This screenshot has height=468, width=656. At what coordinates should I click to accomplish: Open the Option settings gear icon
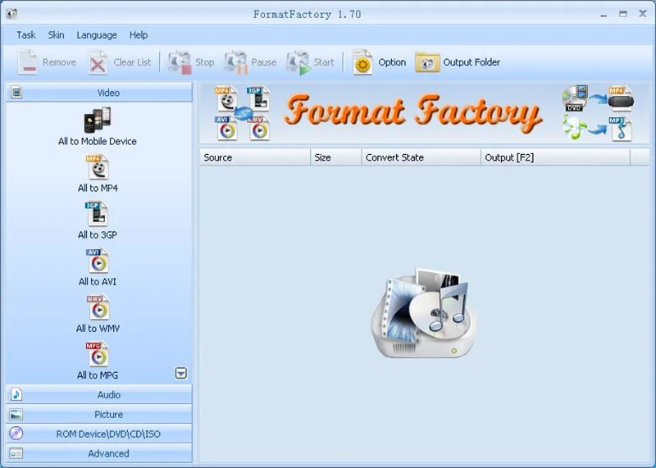(362, 62)
